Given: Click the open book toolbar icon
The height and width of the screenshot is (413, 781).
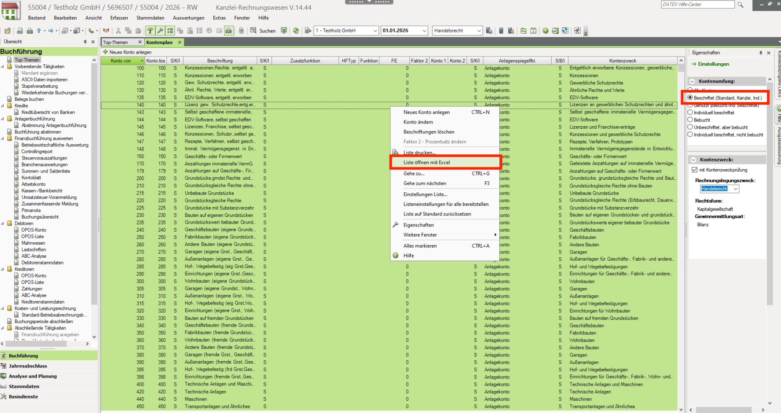Looking at the screenshot, I should point(533,31).
